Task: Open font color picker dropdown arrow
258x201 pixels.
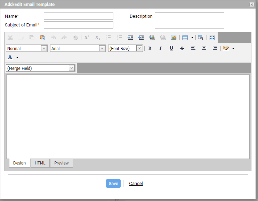Action: coord(17,57)
